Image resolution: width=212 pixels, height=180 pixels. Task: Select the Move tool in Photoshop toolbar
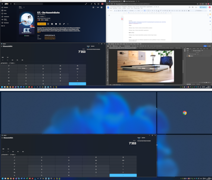coord(107,50)
